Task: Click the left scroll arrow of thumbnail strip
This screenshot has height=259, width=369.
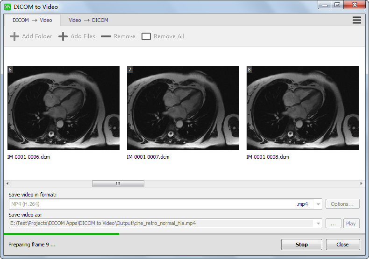Action: pyautogui.click(x=7, y=184)
